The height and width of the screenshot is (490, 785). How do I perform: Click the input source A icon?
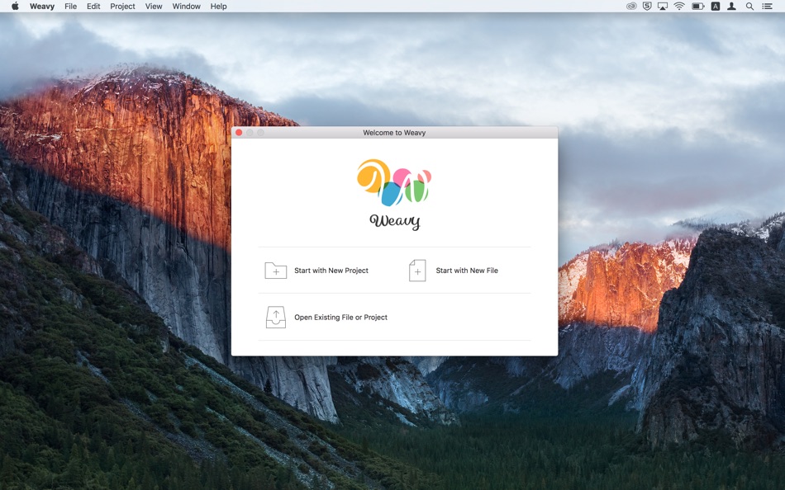point(716,6)
